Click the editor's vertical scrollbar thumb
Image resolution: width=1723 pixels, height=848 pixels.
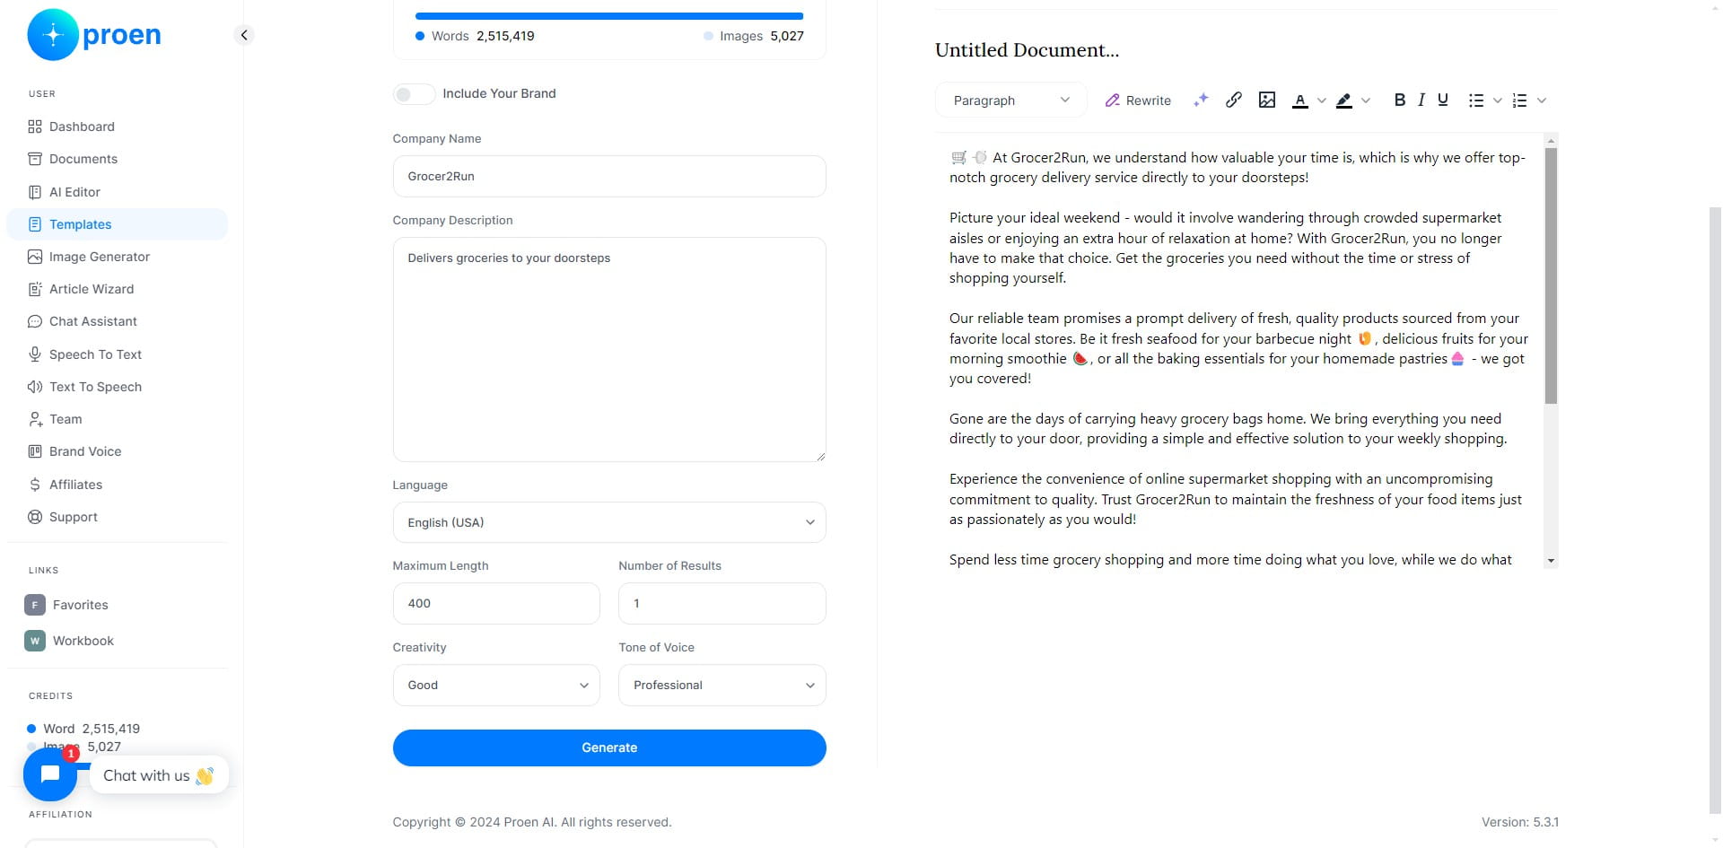1551,275
